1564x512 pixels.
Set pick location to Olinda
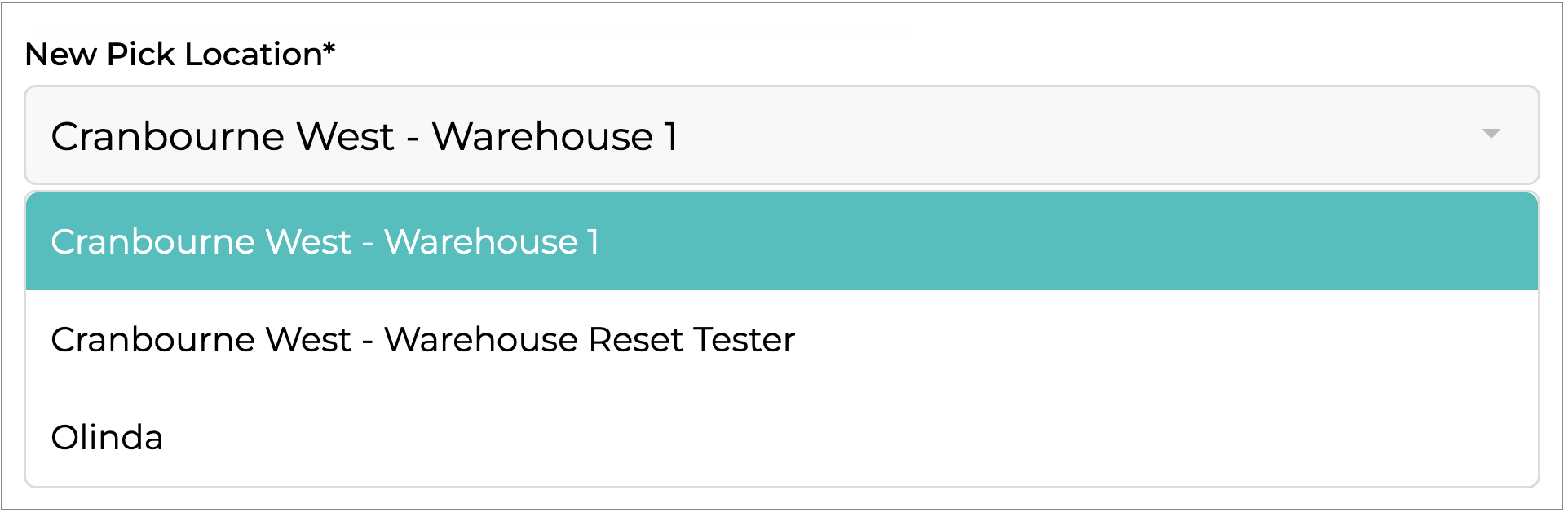[x=107, y=438]
